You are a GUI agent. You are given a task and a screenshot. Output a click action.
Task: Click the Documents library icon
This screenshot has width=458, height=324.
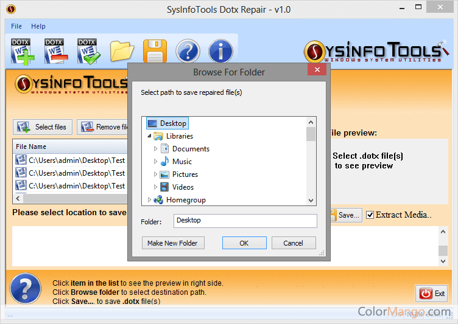pos(164,149)
